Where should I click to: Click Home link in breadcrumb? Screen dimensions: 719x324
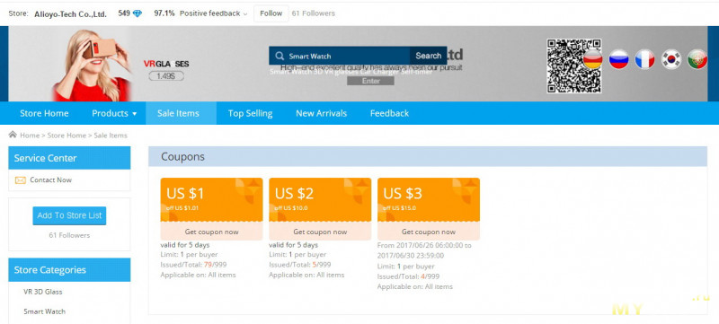[30, 136]
